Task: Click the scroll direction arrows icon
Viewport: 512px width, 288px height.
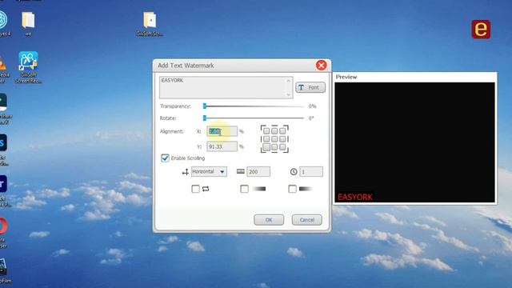Action: click(185, 172)
